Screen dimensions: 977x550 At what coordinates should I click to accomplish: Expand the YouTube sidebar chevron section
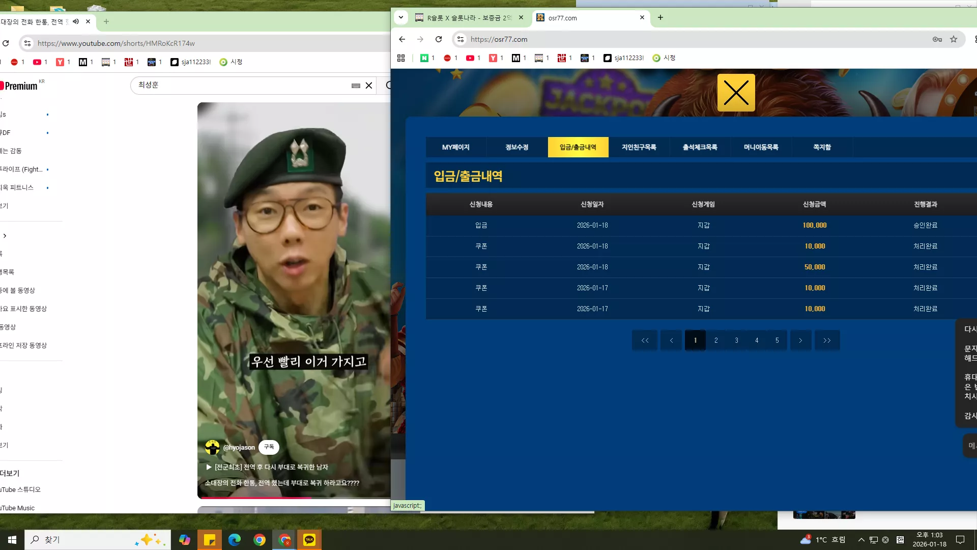5,236
